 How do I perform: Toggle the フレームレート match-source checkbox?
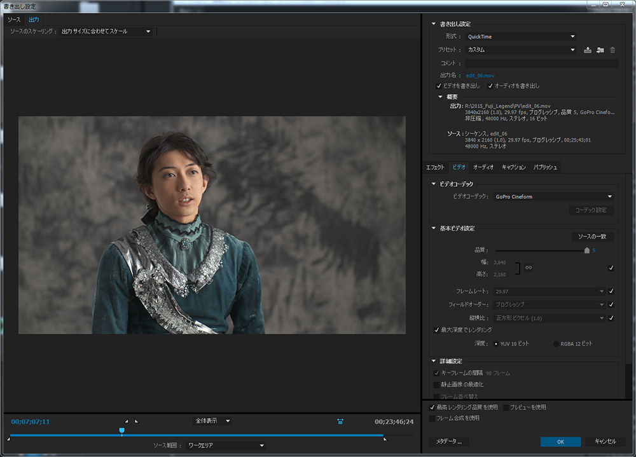[611, 291]
